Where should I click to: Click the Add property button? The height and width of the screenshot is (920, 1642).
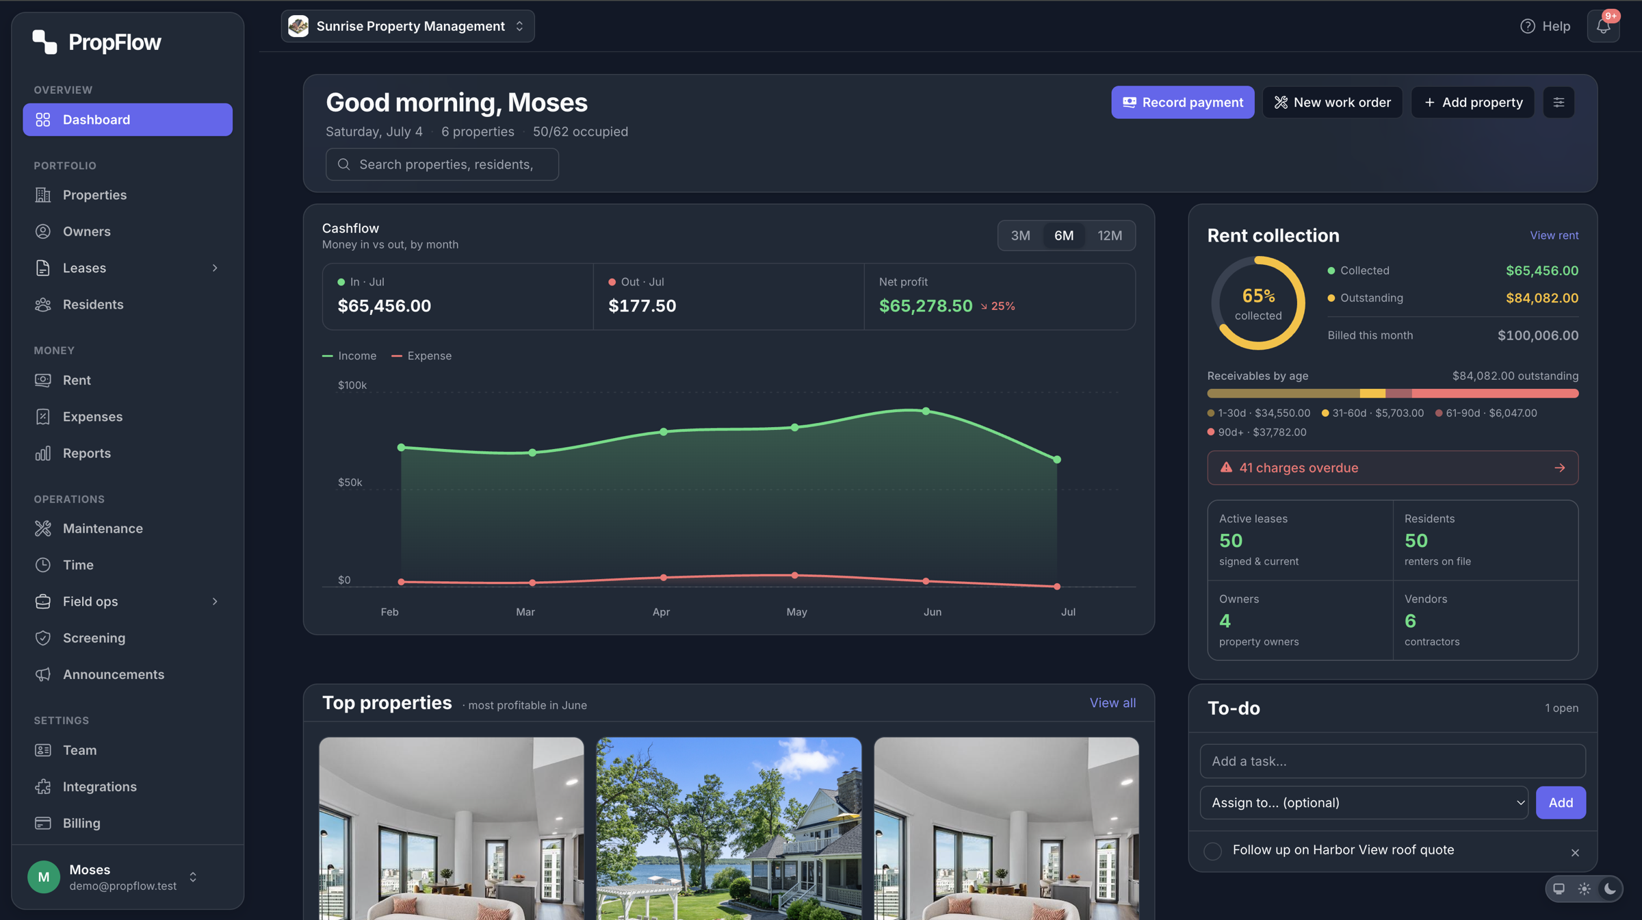point(1472,102)
